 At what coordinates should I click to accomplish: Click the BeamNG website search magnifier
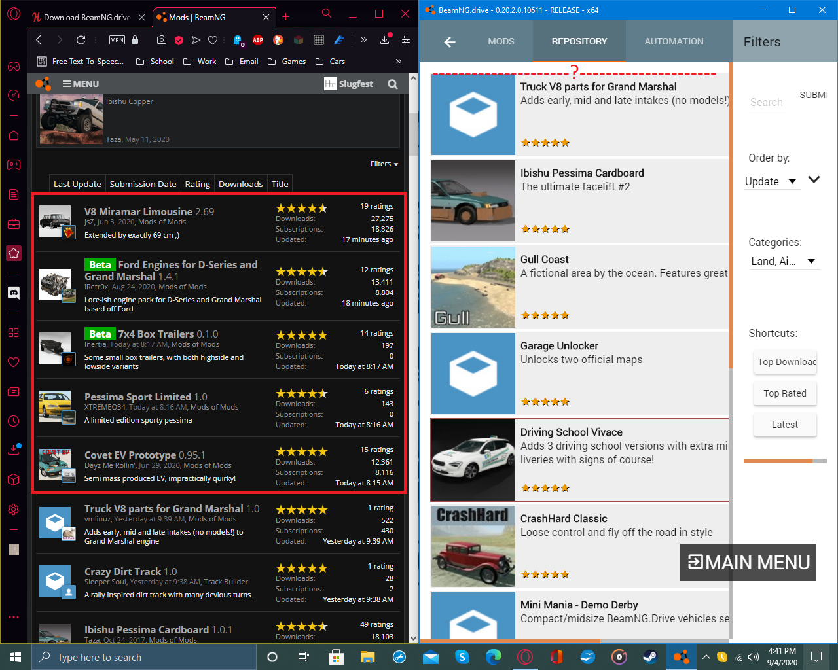393,84
